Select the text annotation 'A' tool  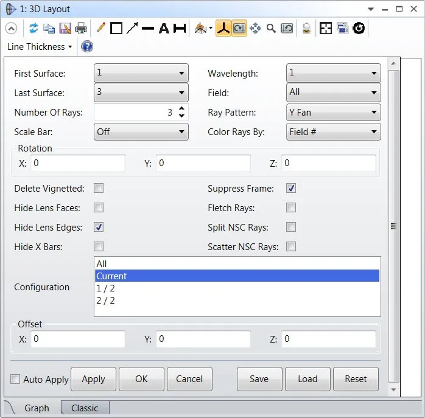point(164,28)
